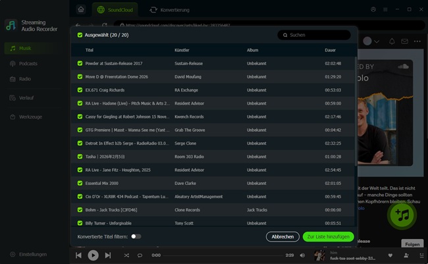
Task: Click the browser back arrow
Action: (x=78, y=25)
